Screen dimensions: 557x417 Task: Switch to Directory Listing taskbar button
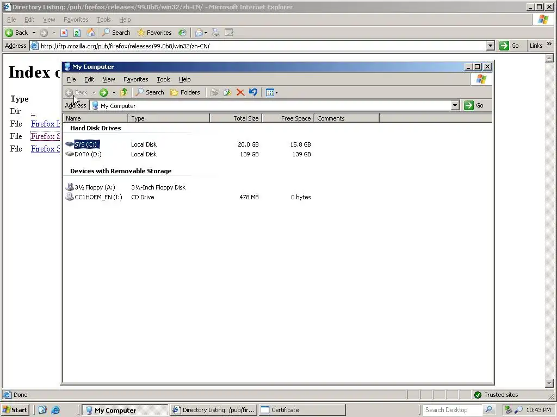click(x=214, y=410)
